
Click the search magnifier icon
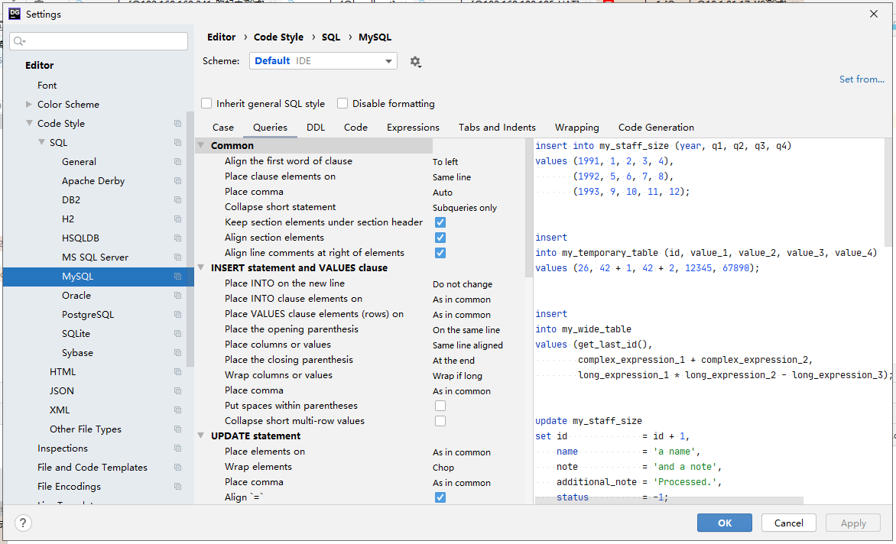pyautogui.click(x=19, y=41)
